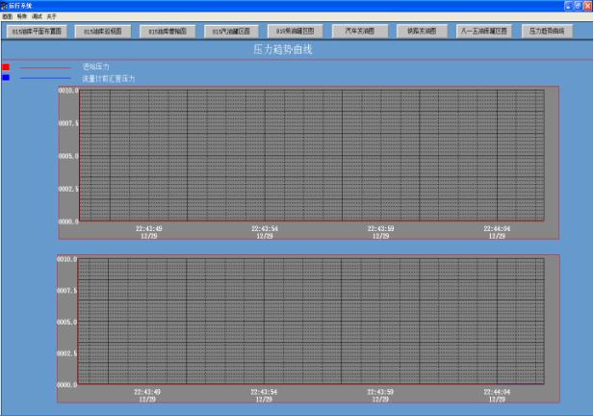The image size is (594, 416).
Task: Switch to the 铁路发油图 screen
Action: (x=421, y=31)
